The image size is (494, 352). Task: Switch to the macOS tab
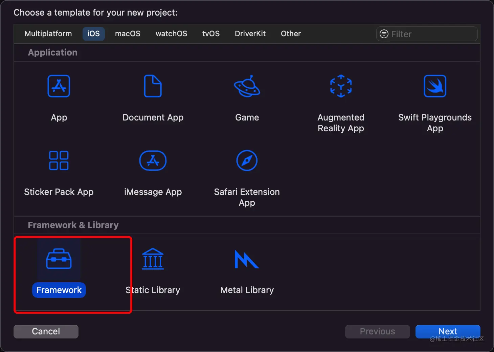[128, 34]
